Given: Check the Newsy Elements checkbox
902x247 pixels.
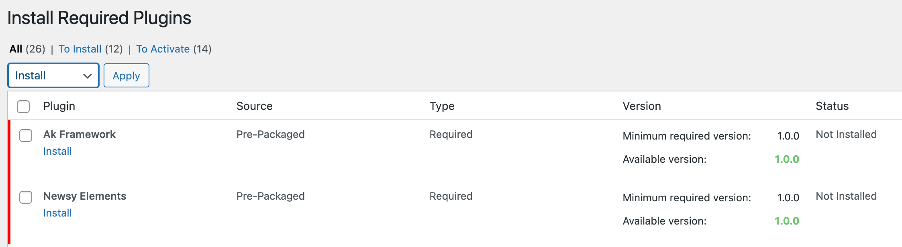Looking at the screenshot, I should click(26, 197).
